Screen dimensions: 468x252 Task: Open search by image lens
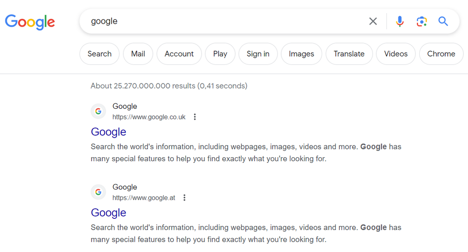pos(421,21)
